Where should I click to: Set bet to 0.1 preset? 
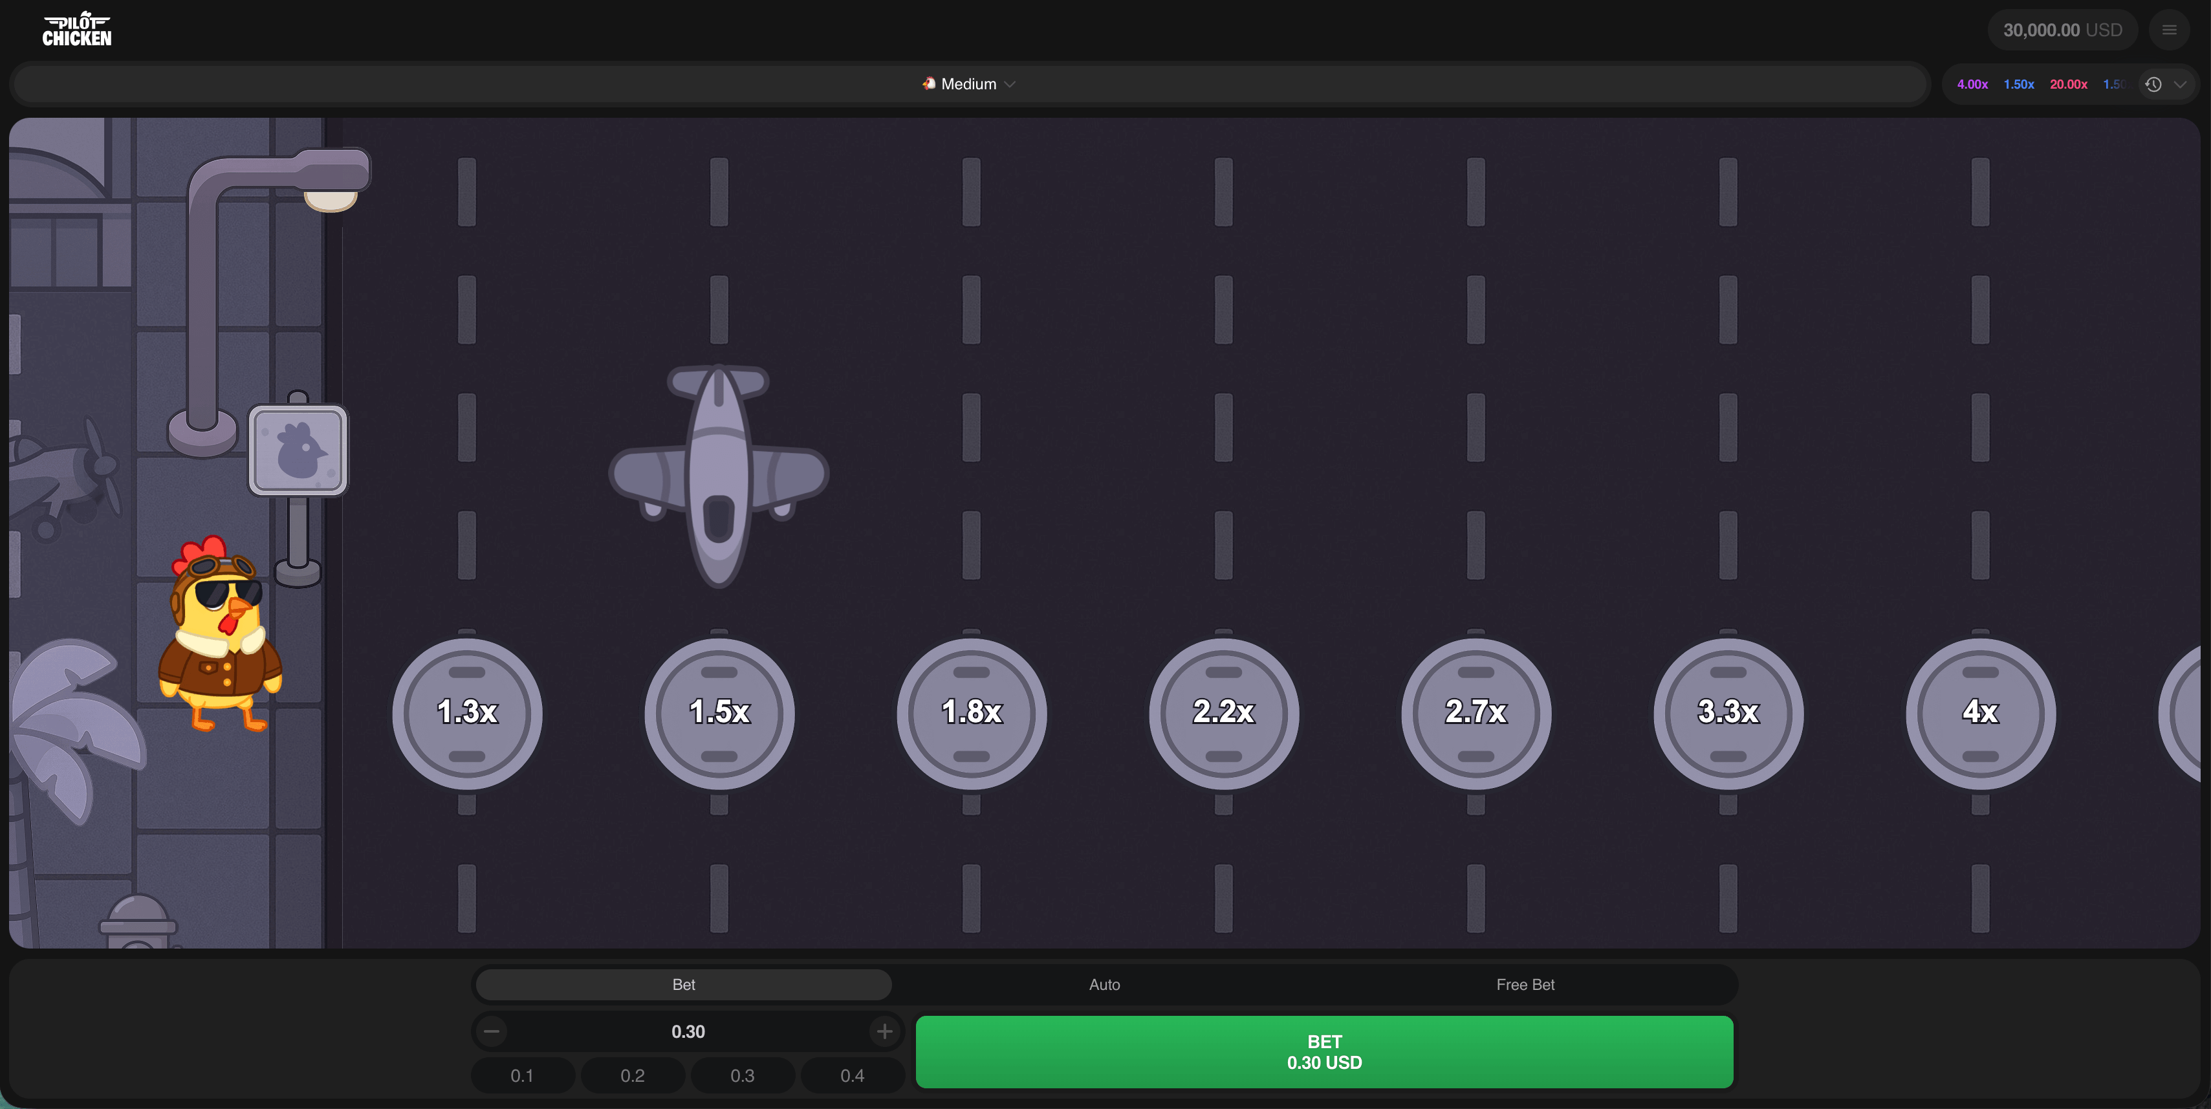pos(522,1075)
